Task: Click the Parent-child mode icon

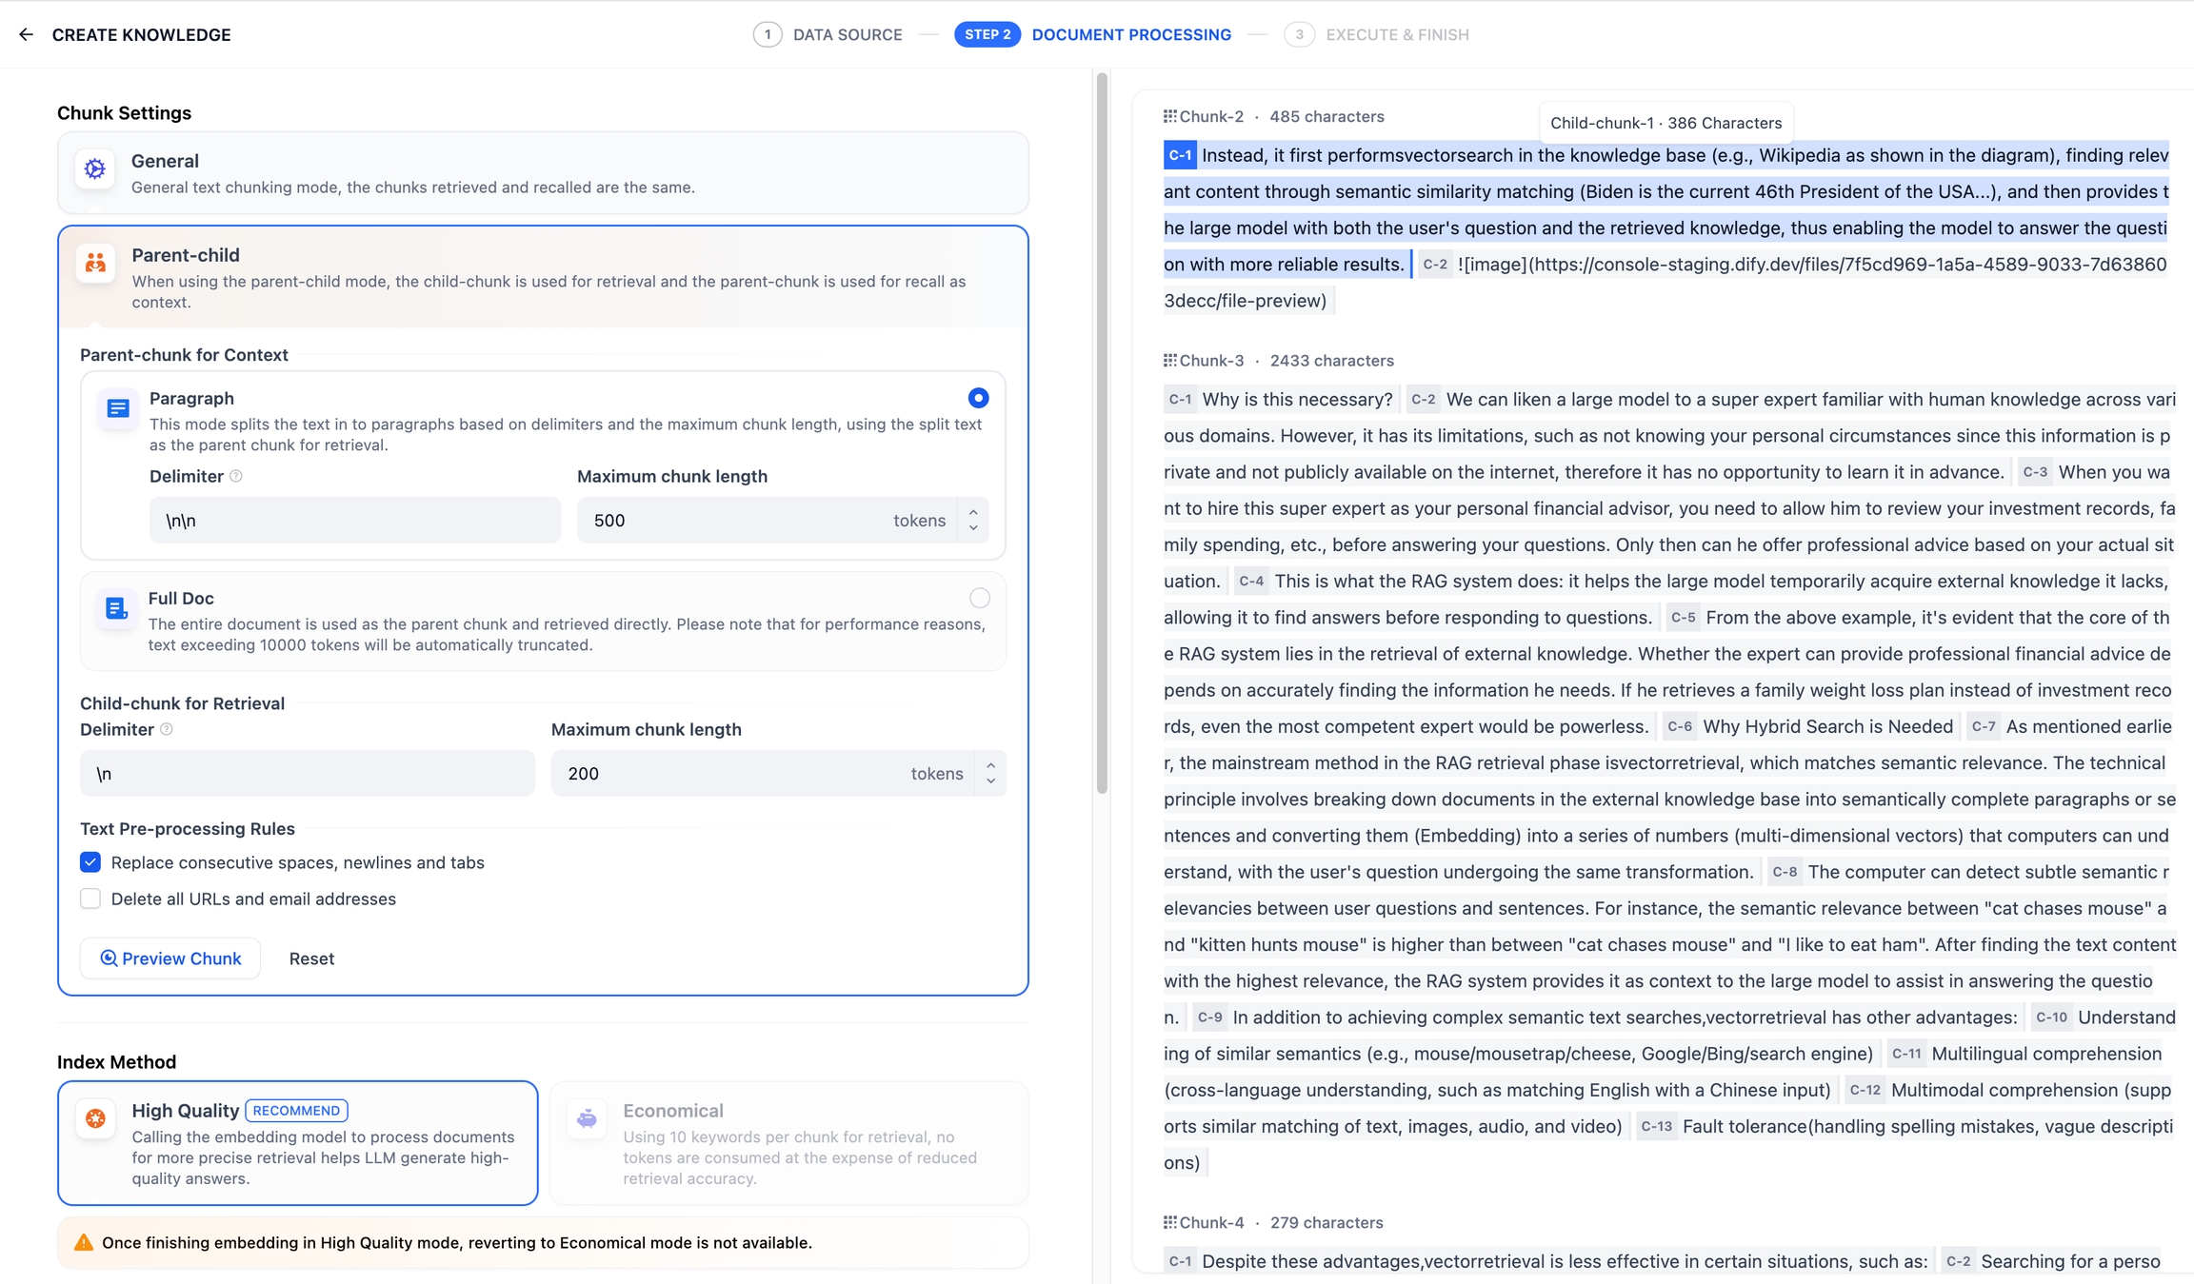Action: point(95,263)
